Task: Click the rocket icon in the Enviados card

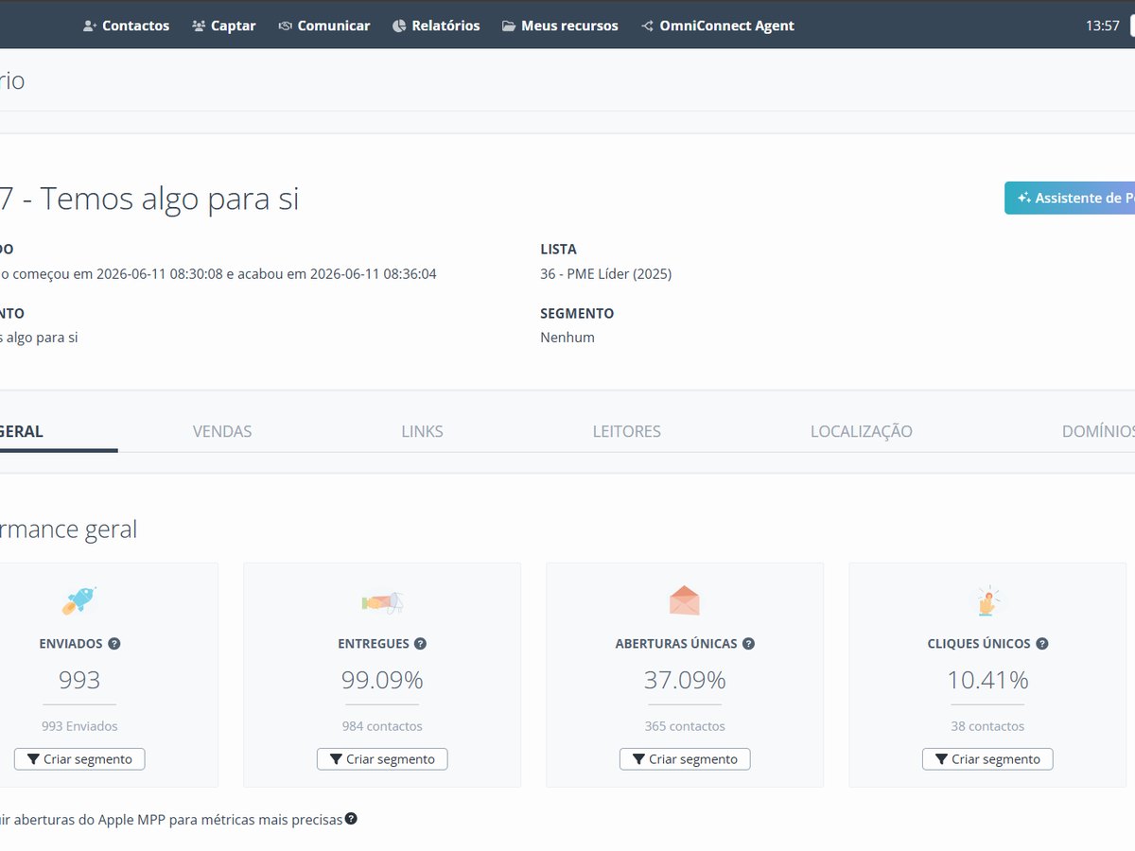Action: click(x=79, y=599)
